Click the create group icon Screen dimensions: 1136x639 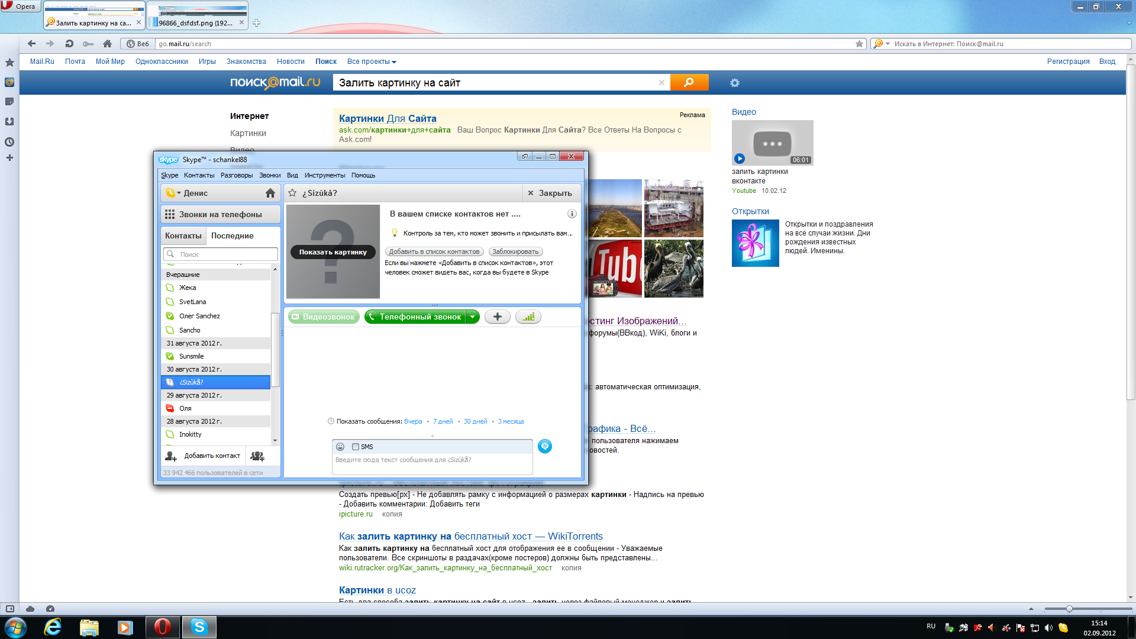[x=257, y=456]
